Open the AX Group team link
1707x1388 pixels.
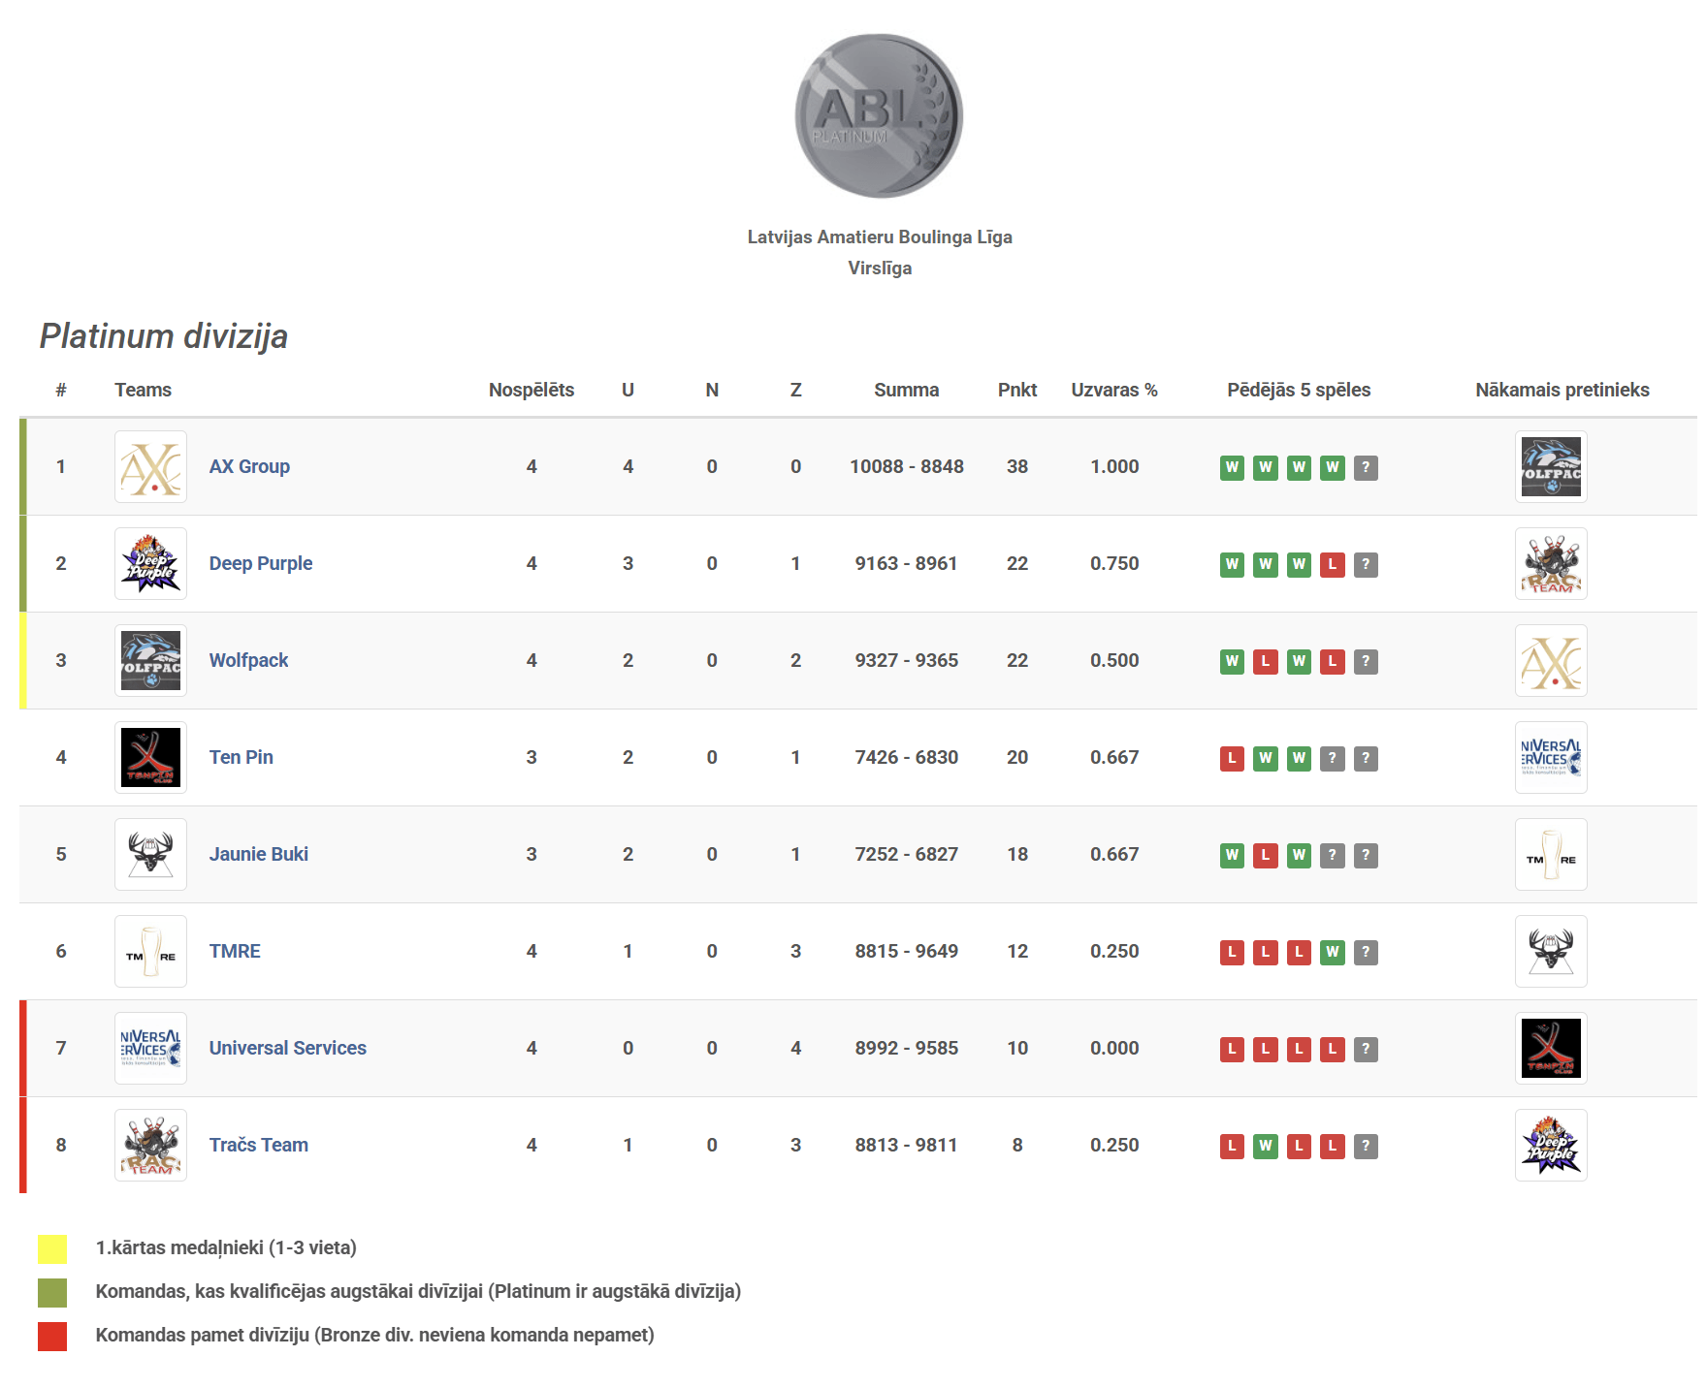pos(249,466)
